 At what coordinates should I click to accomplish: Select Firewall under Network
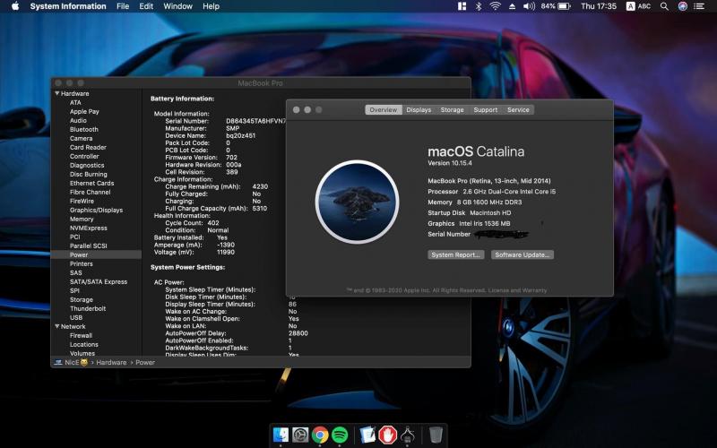81,335
